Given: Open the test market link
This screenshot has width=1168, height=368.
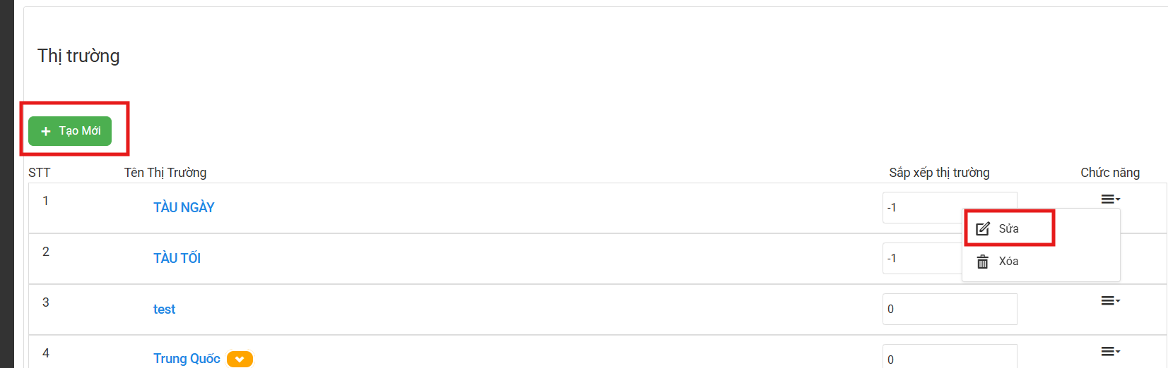Looking at the screenshot, I should click(165, 309).
